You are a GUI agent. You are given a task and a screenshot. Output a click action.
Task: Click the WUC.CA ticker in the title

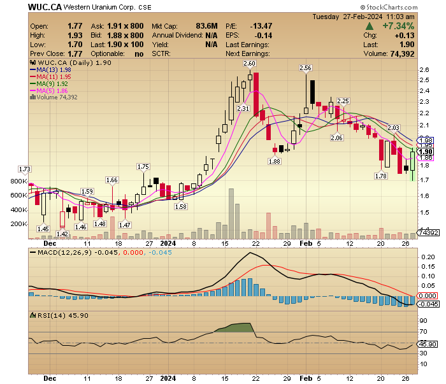(x=45, y=7)
